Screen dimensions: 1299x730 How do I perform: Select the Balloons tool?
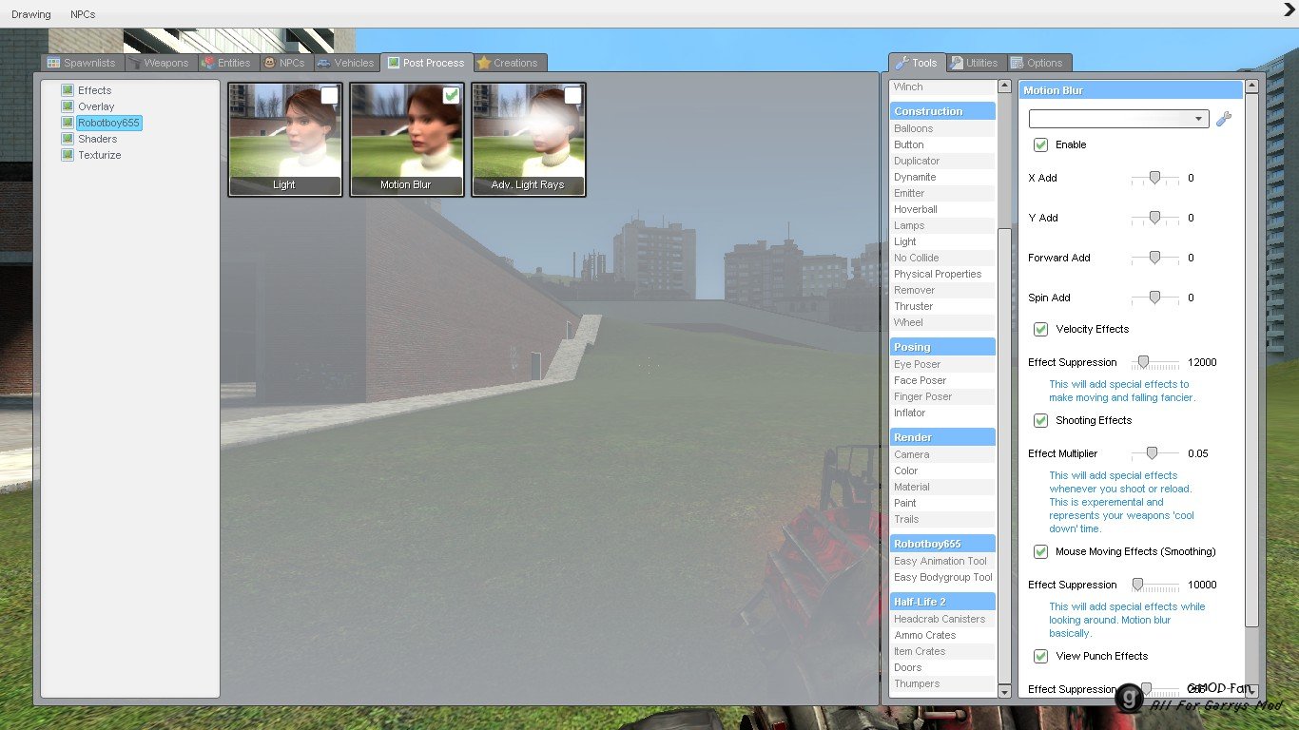coord(942,128)
